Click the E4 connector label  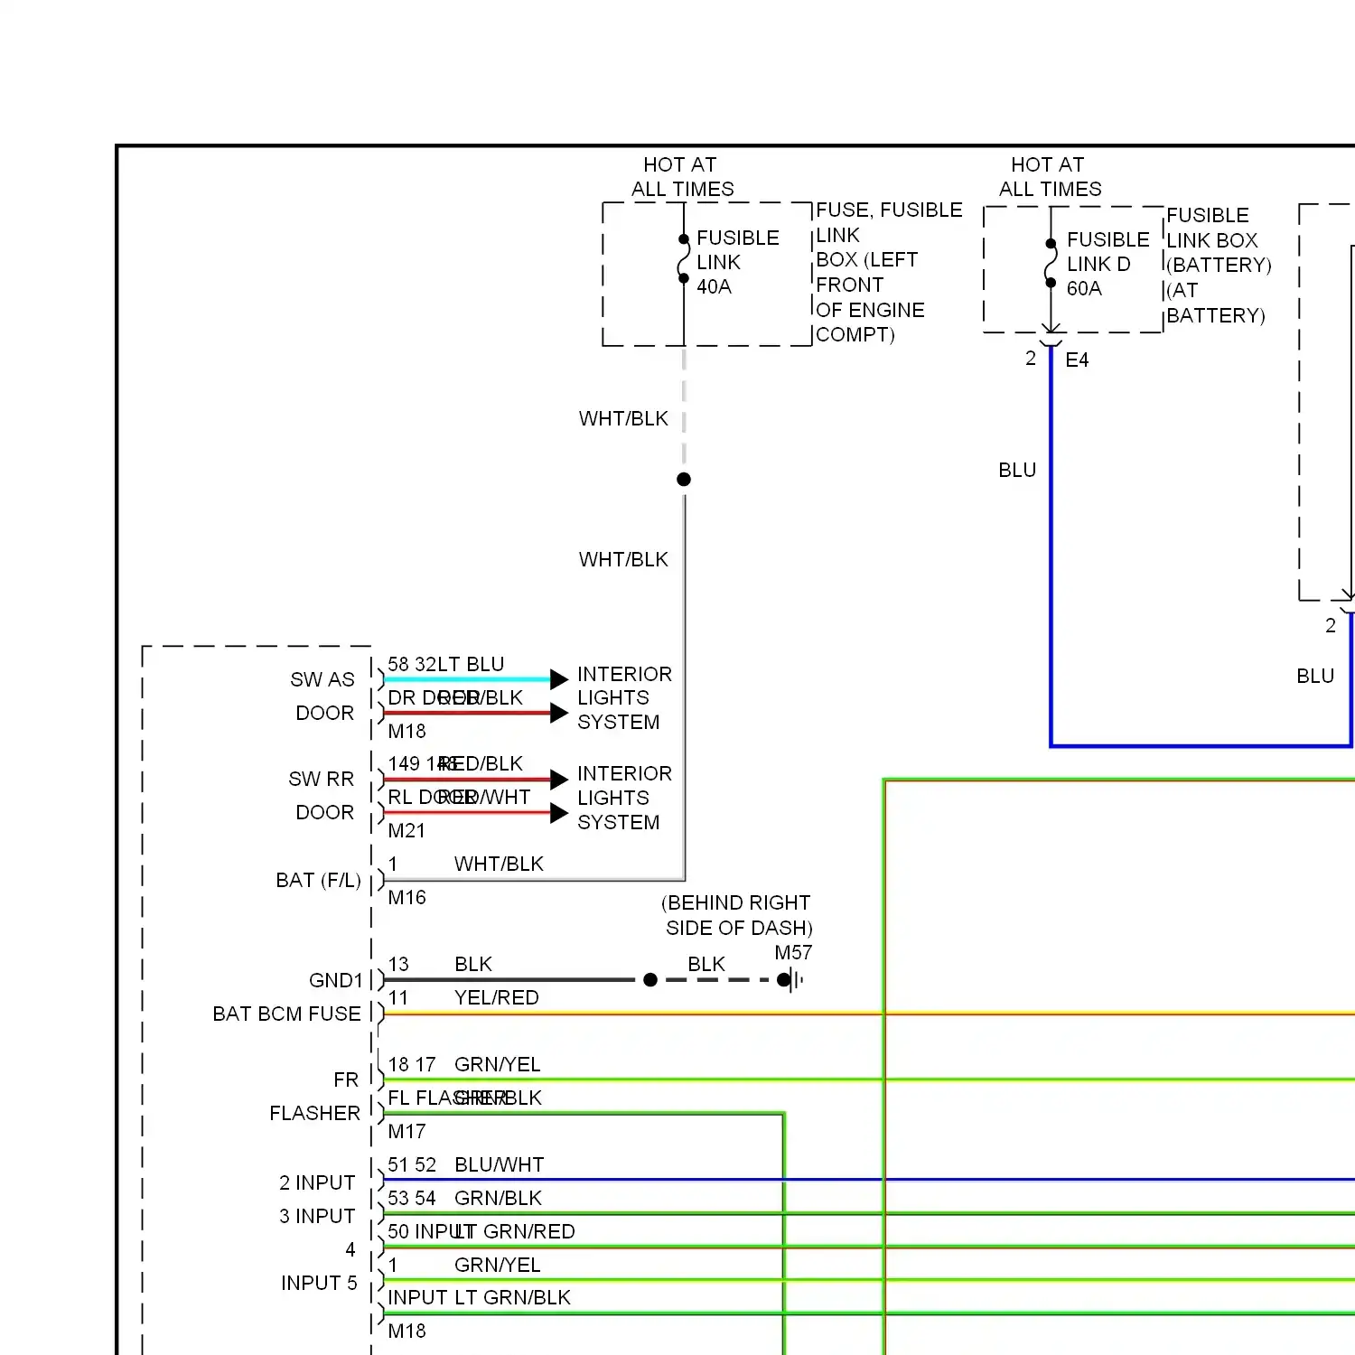[x=1077, y=360]
